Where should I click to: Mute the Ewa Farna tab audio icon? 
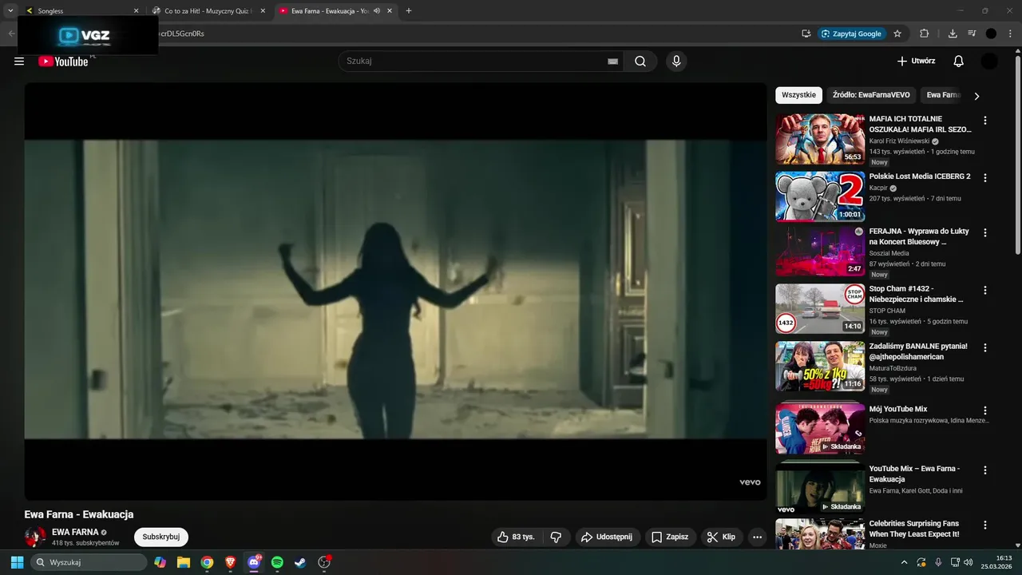coord(377,11)
